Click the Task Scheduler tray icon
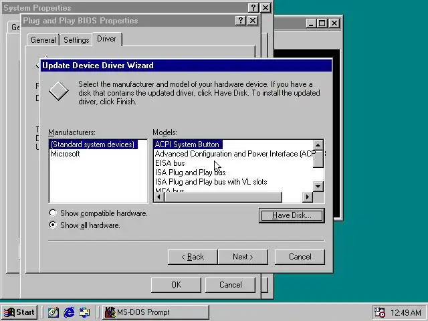This screenshot has height=321, width=428. coord(380,312)
